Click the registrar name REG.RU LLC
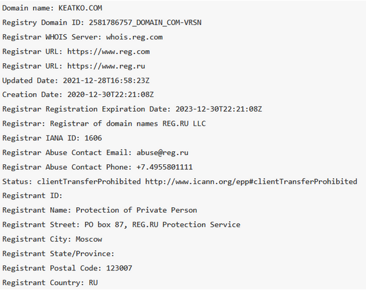This screenshot has height=290, width=366. 184,124
